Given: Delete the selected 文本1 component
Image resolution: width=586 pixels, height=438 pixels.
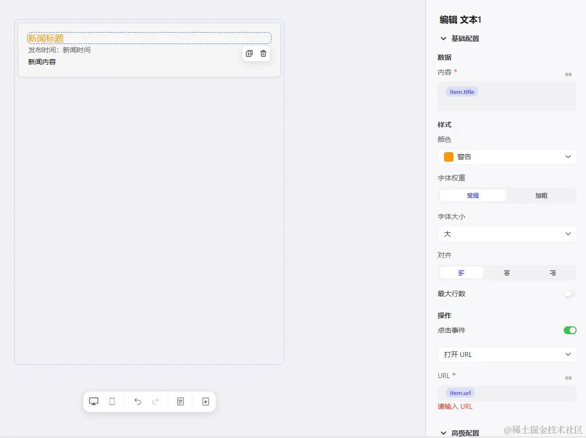Looking at the screenshot, I should 263,53.
